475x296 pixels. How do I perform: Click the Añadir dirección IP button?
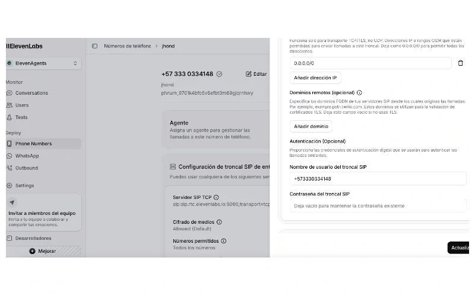pyautogui.click(x=315, y=78)
